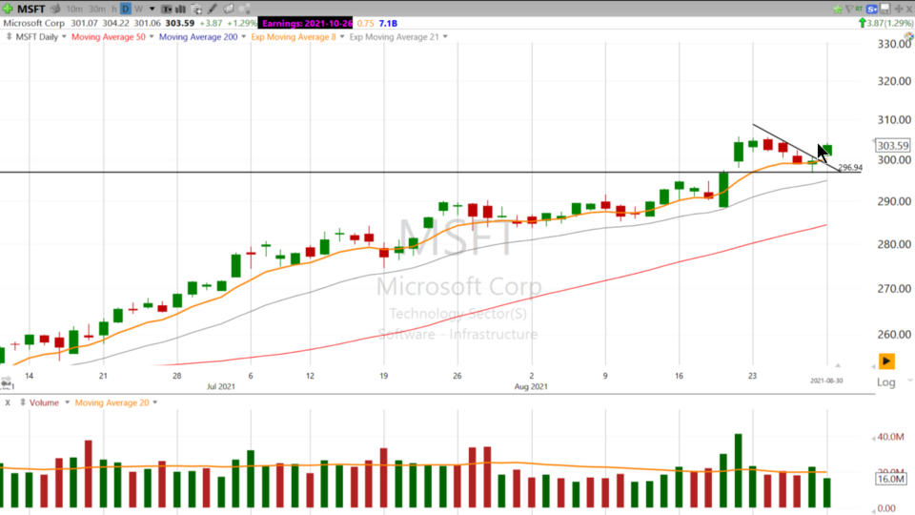Select the Weekly 'W' timeframe button
The height and width of the screenshot is (515, 915).
(138, 9)
